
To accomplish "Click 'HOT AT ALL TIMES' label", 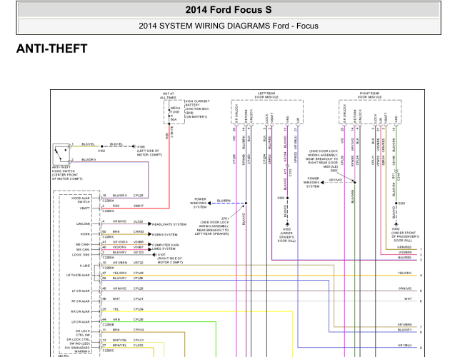I will tap(168, 96).
